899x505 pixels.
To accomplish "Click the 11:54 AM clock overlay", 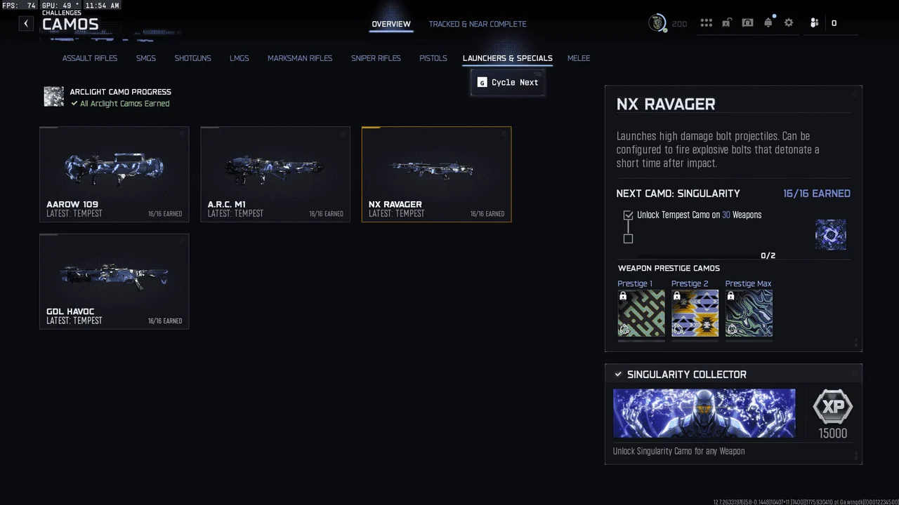I will [x=102, y=5].
